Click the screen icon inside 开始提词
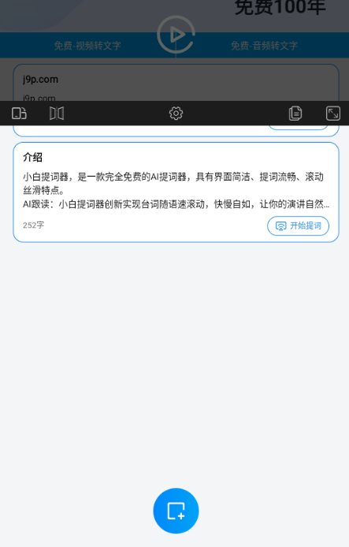The image size is (349, 547). coord(280,226)
